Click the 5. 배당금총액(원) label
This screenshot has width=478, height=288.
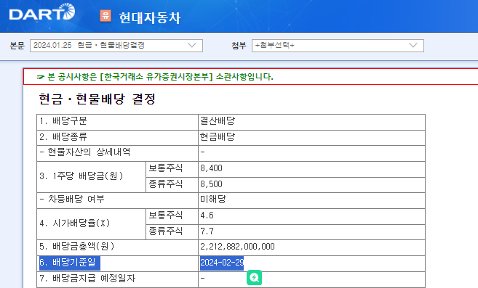pyautogui.click(x=77, y=247)
